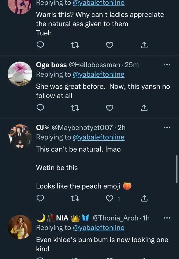The height and width of the screenshot is (259, 179).
Task: Reply to Oga boss's tweet
Action: point(40,108)
